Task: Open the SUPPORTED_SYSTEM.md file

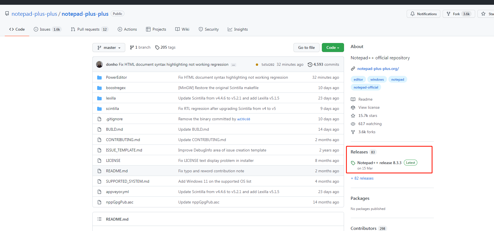Action: pyautogui.click(x=128, y=181)
